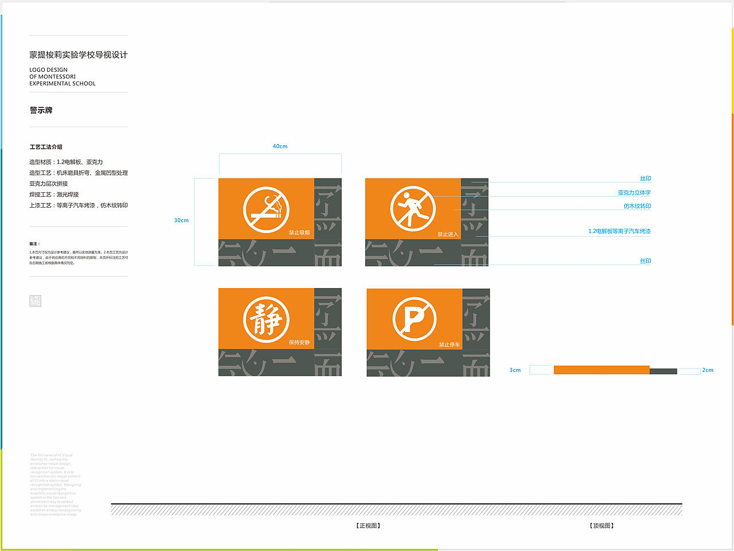Click the no parking sign's gray right panel
734x551 pixels.
[476, 319]
